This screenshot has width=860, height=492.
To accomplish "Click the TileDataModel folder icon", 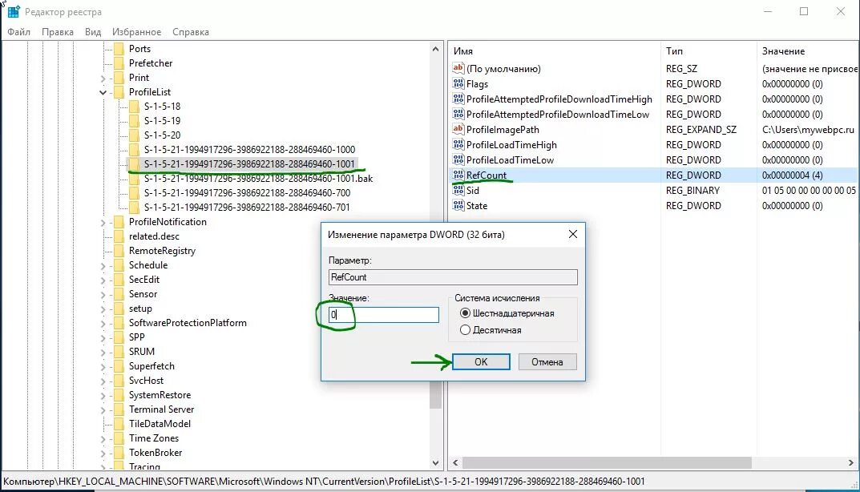I will coord(119,423).
